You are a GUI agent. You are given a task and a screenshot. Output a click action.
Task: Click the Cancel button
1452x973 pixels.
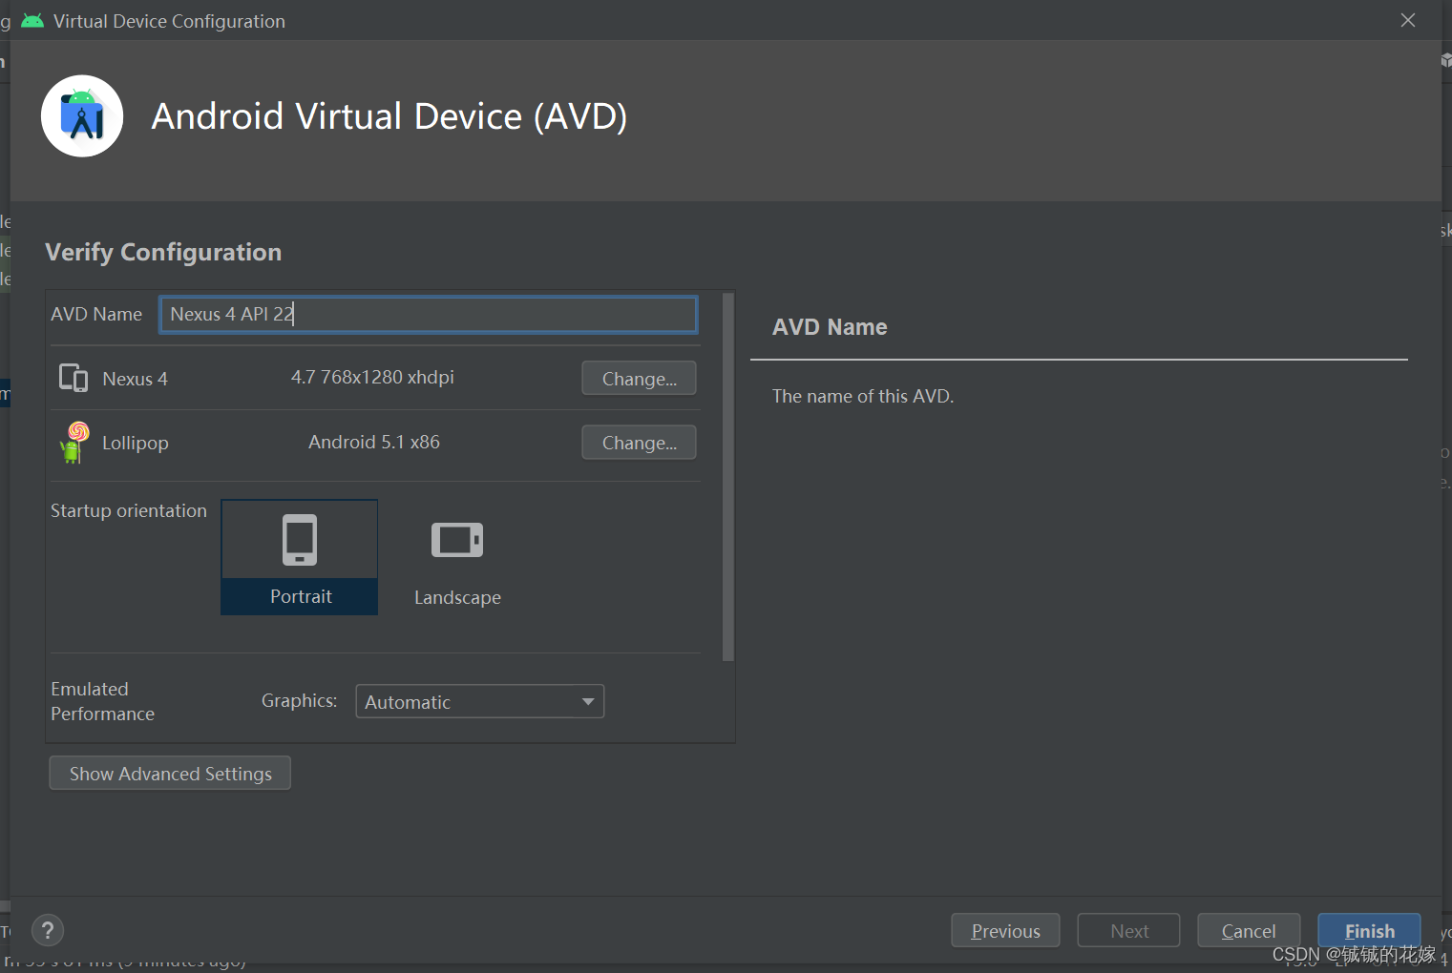tap(1249, 931)
